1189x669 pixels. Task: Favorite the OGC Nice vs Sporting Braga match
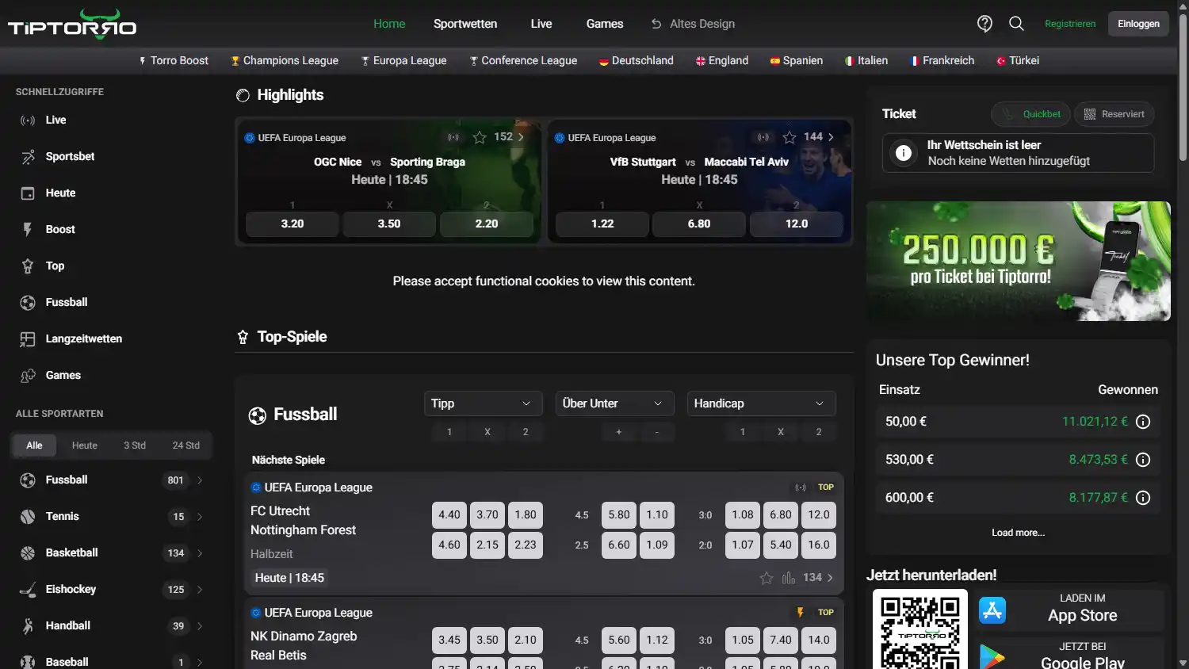click(480, 137)
